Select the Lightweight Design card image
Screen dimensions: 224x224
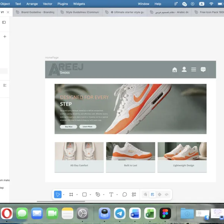[x=182, y=151]
